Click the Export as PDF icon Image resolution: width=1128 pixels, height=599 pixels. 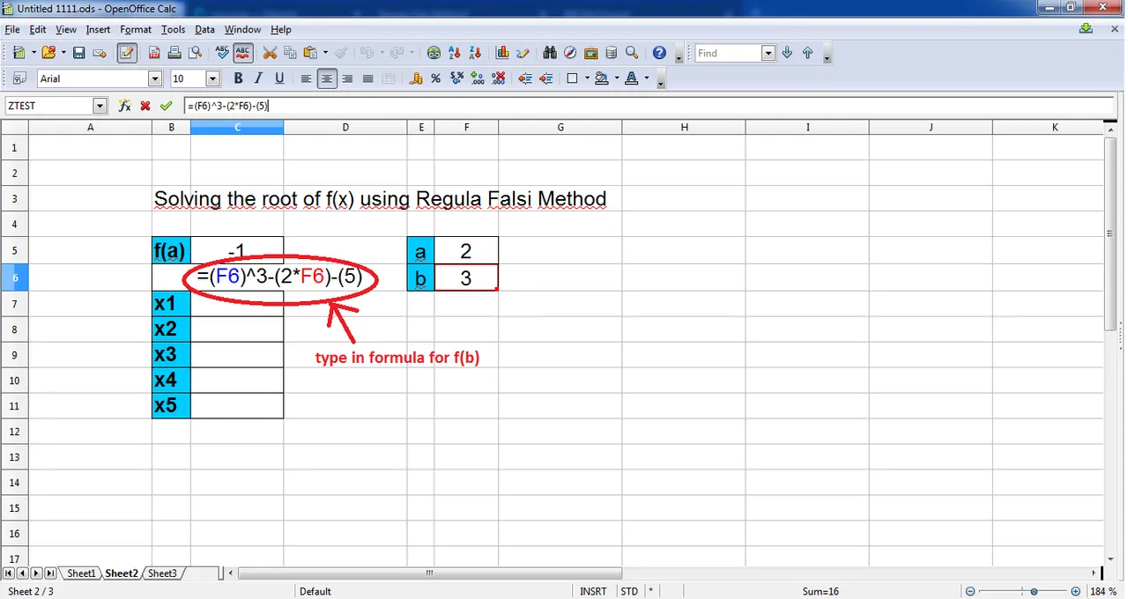[x=154, y=53]
